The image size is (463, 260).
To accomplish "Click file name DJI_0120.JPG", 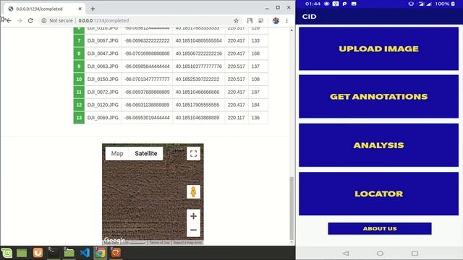I will (103, 105).
